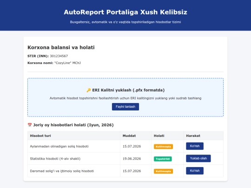Click the AutoReport Portaliga Xush Kelibsiz heading
The height and width of the screenshot is (188, 251).
(125, 12)
